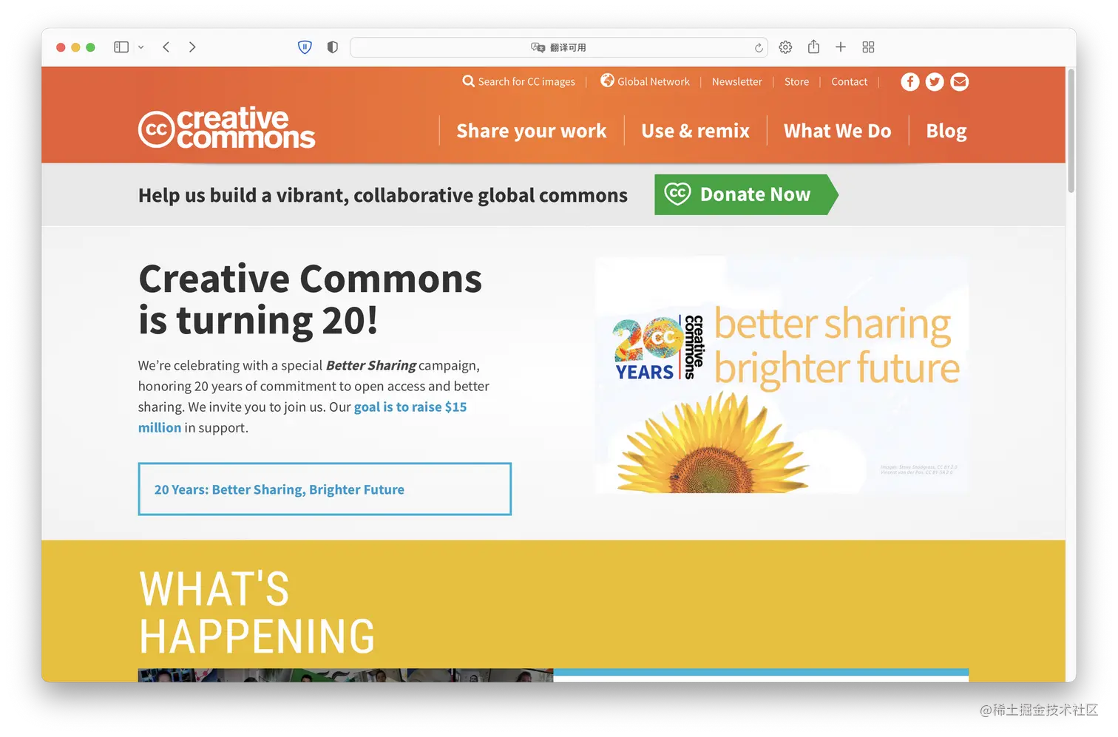1118x737 pixels.
Task: Open the Bitwarden shield extension icon
Action: (305, 47)
